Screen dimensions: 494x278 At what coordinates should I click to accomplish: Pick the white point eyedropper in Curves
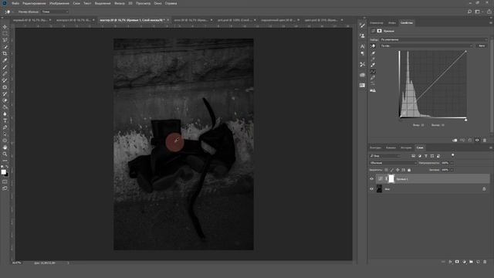[373, 65]
